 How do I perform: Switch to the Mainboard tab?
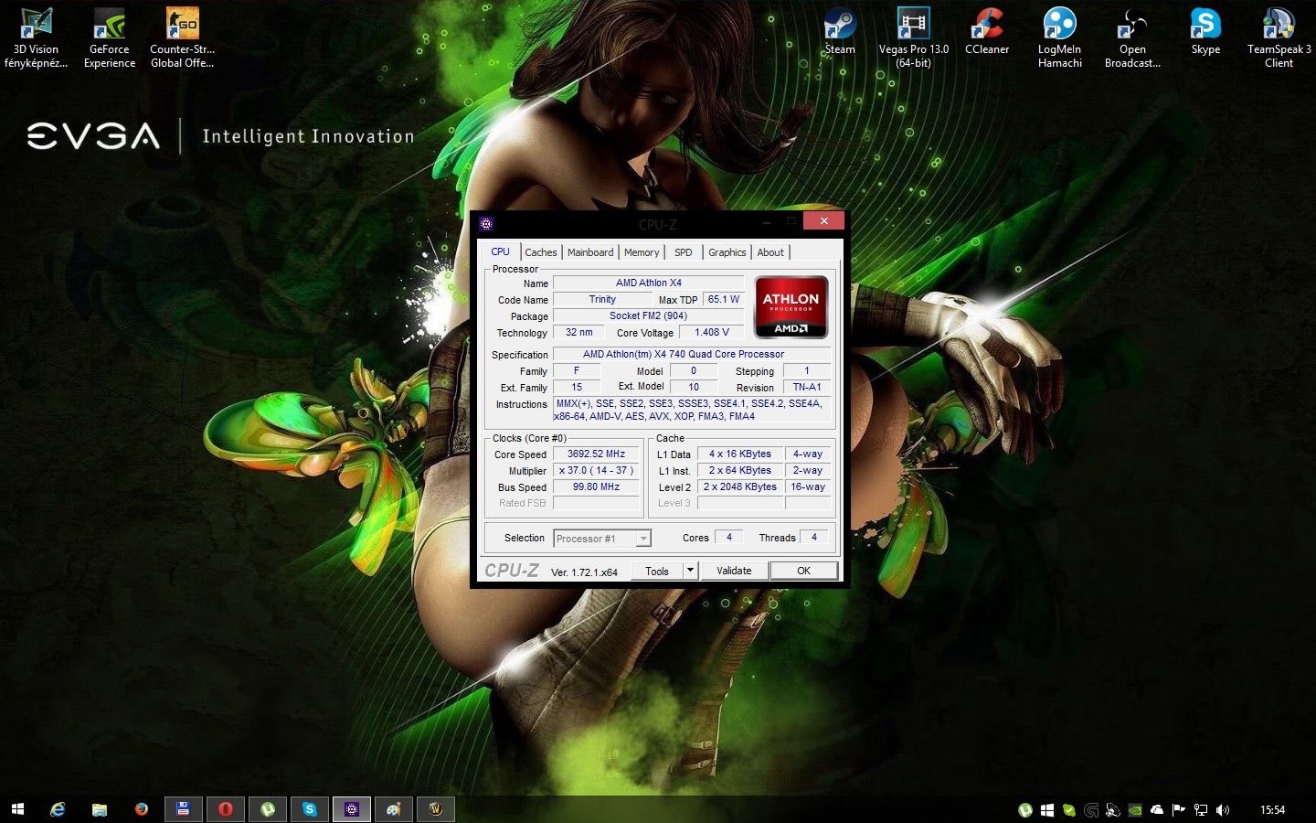point(590,252)
